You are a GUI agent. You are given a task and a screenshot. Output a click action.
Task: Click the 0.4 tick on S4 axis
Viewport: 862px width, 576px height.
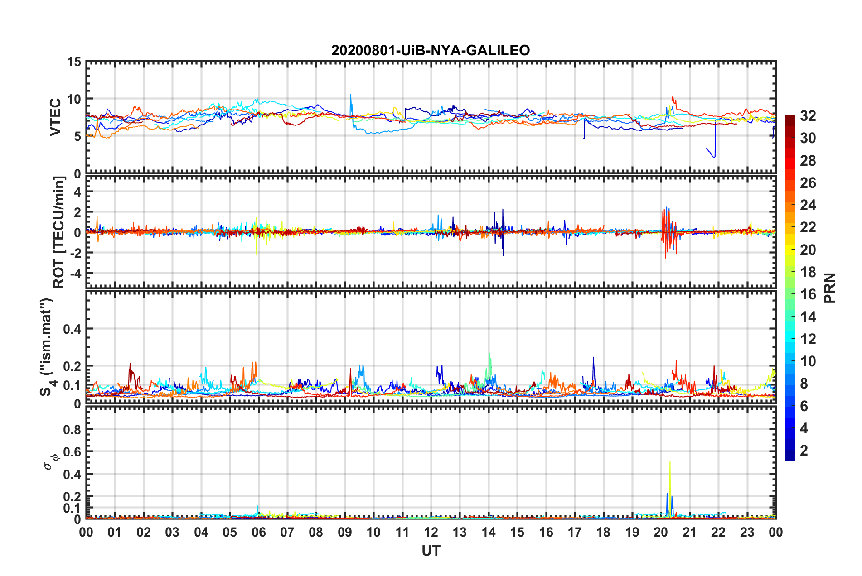[73, 329]
